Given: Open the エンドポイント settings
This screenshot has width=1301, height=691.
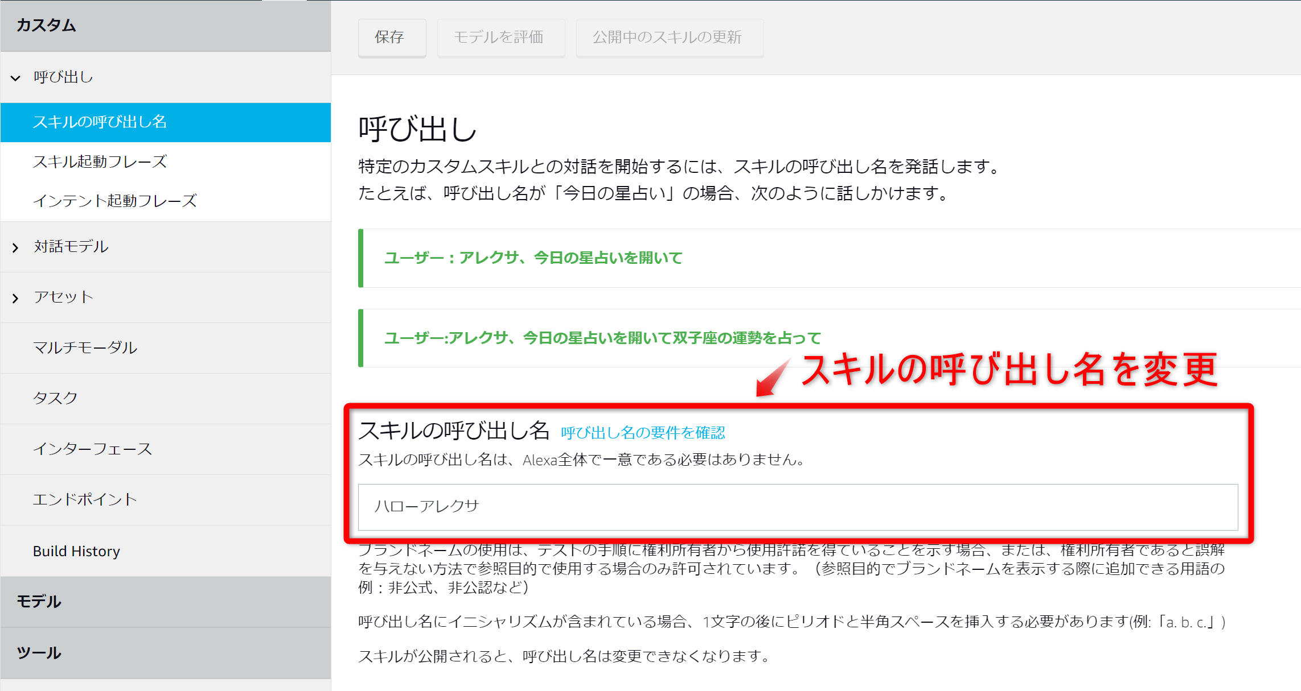Looking at the screenshot, I should (x=85, y=499).
